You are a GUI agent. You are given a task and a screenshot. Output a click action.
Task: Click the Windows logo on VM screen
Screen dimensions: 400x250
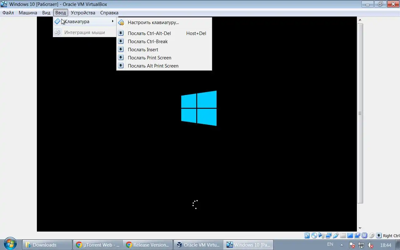pyautogui.click(x=199, y=108)
